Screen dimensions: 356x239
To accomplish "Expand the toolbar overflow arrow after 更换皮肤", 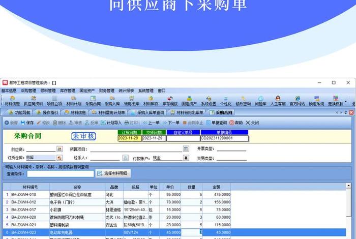I will [x=345, y=101].
